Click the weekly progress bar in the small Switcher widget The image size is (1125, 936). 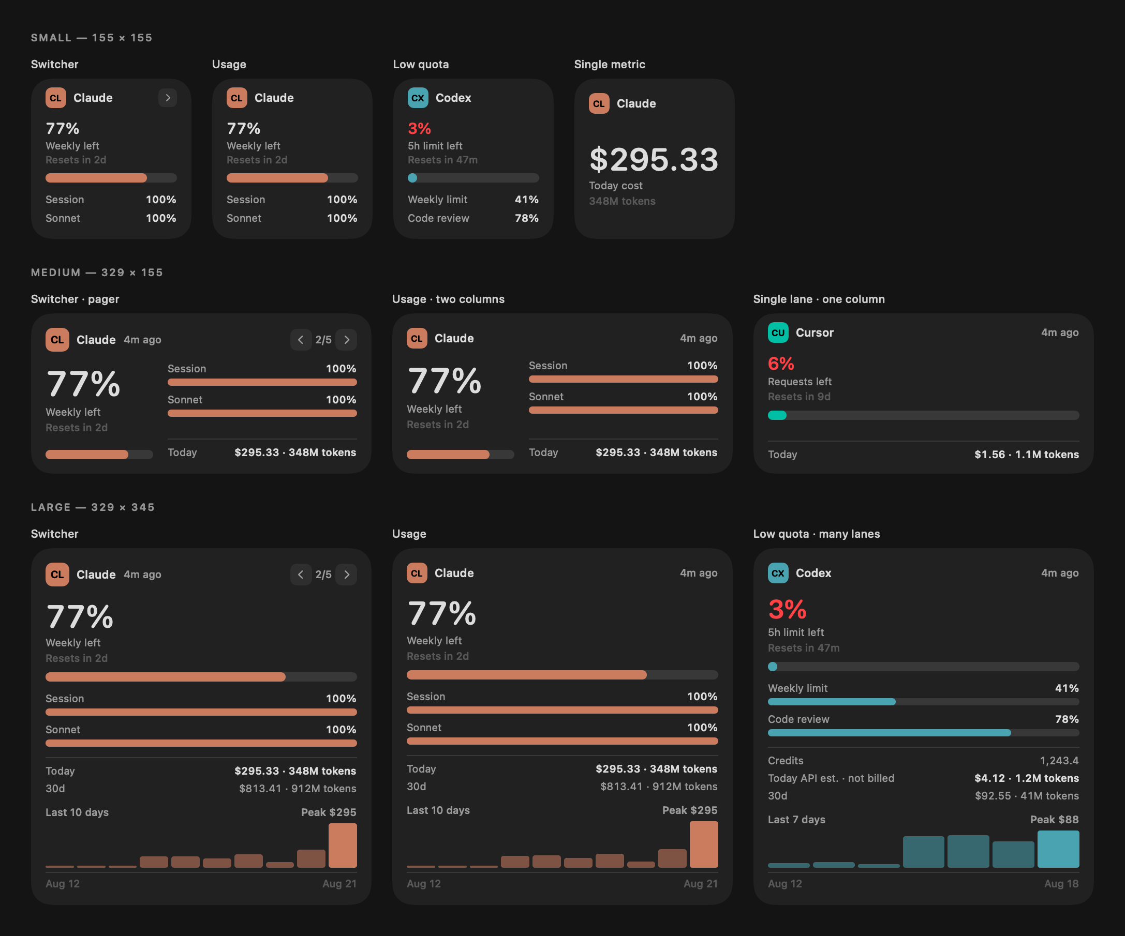(x=111, y=178)
